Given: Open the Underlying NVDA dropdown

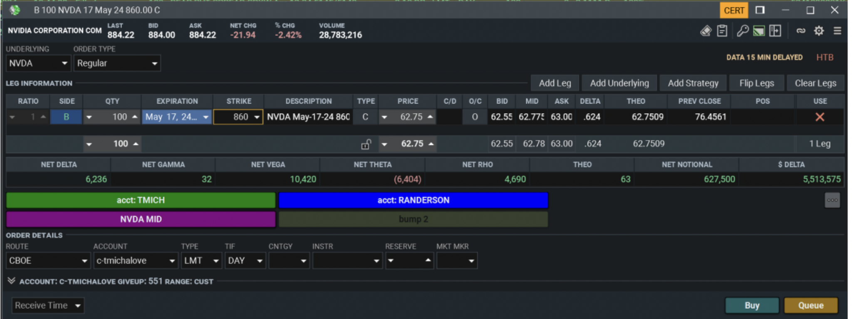Looking at the screenshot, I should point(38,63).
